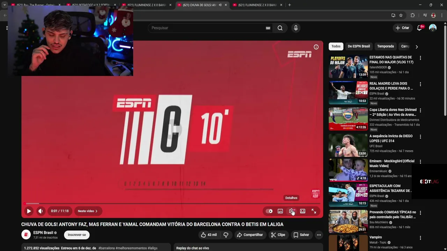Show more filter chips with right arrow
The width and height of the screenshot is (447, 251).
pos(417,47)
